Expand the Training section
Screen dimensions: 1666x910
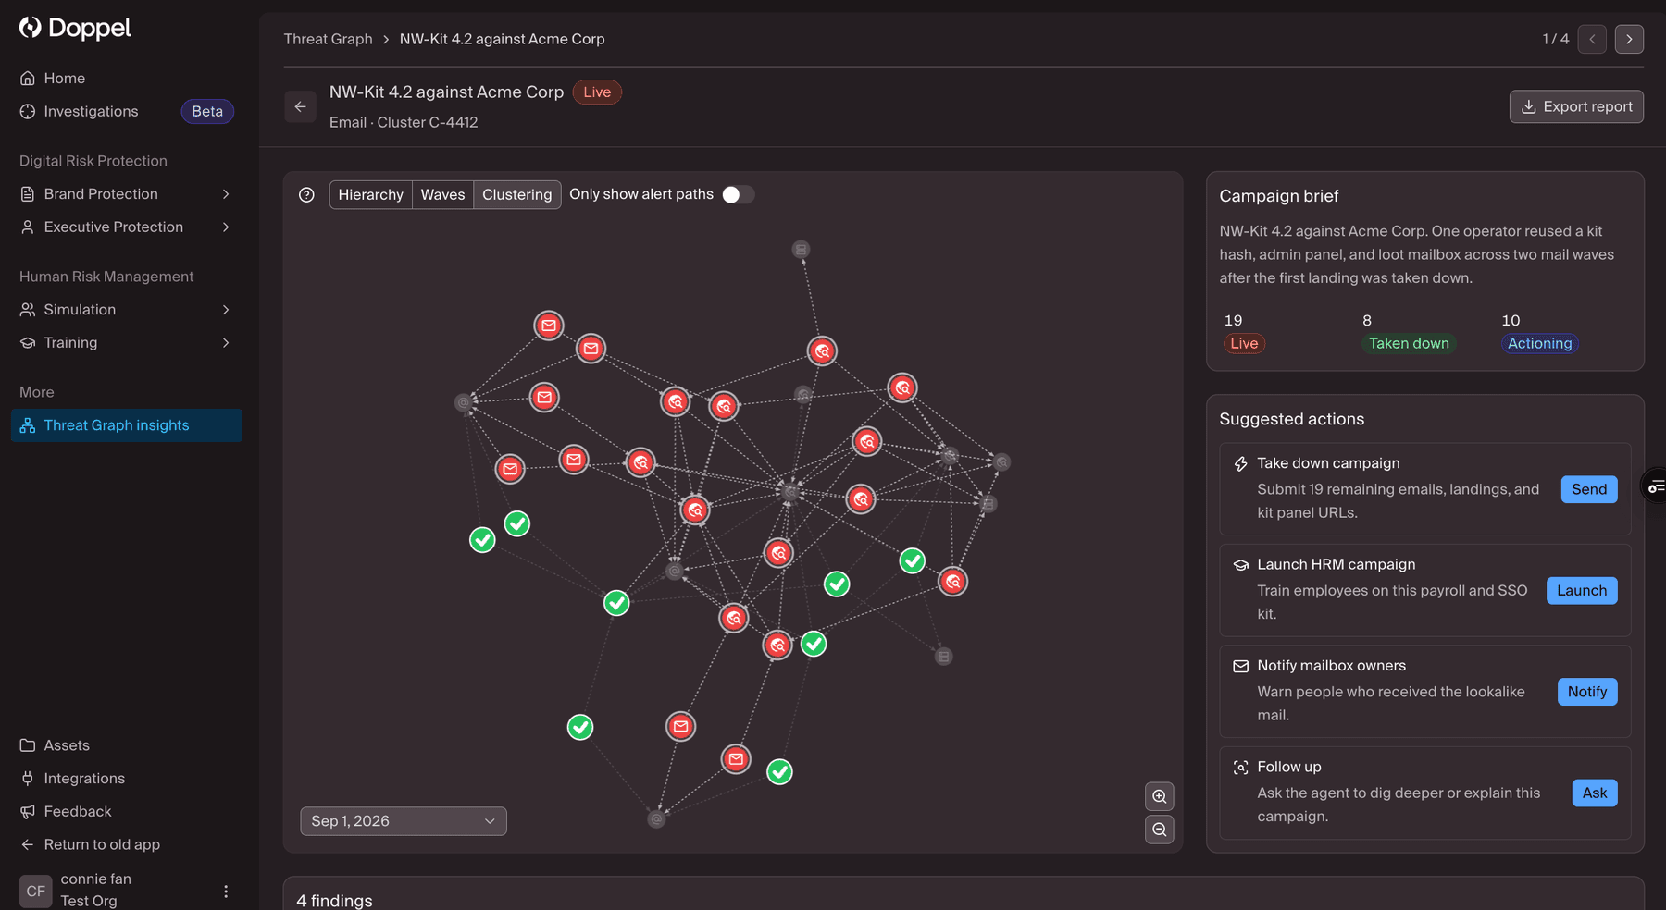point(126,343)
